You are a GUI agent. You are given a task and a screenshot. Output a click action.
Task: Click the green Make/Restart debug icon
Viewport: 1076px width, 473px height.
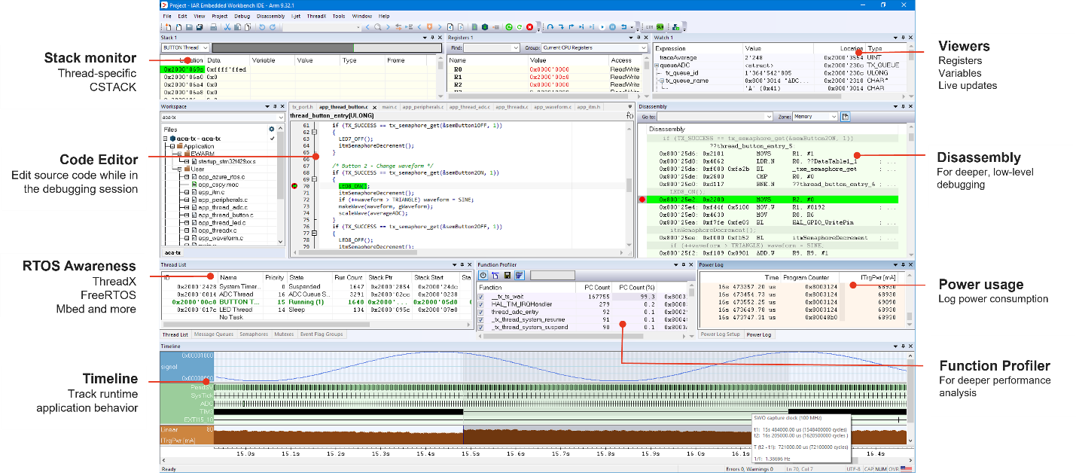(509, 26)
